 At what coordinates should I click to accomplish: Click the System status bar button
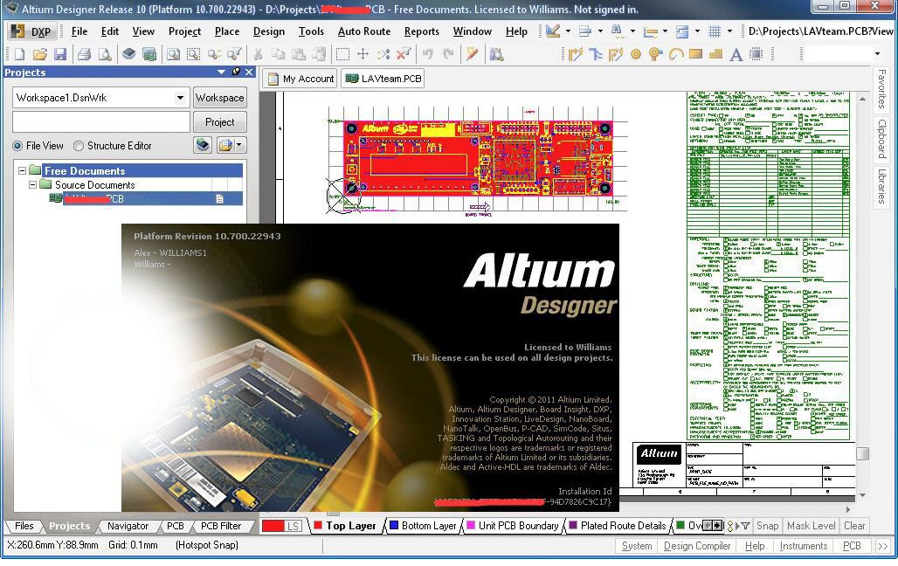637,546
